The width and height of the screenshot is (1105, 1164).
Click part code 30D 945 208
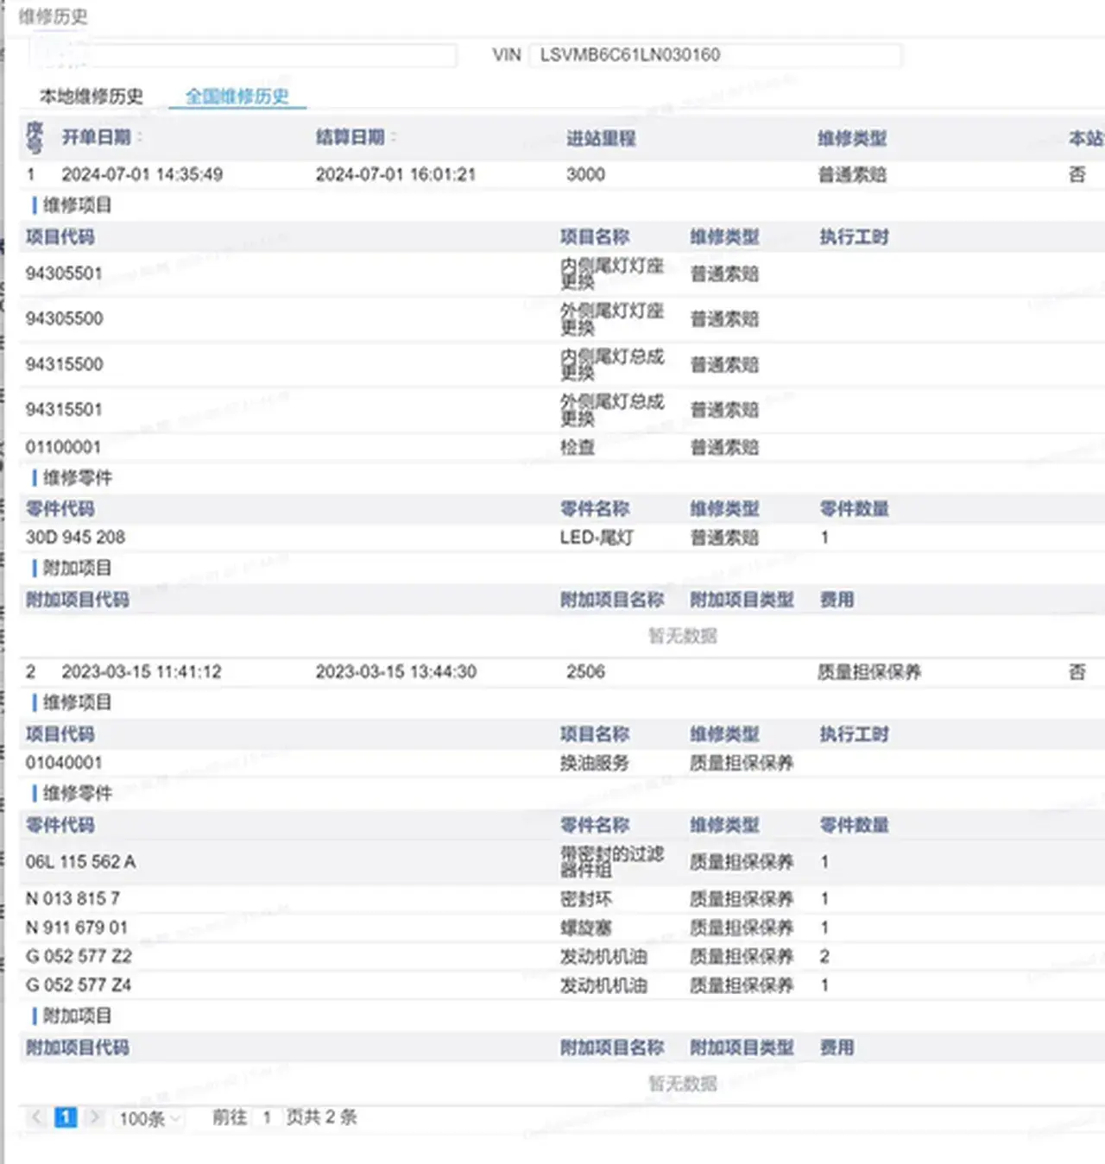click(x=75, y=537)
